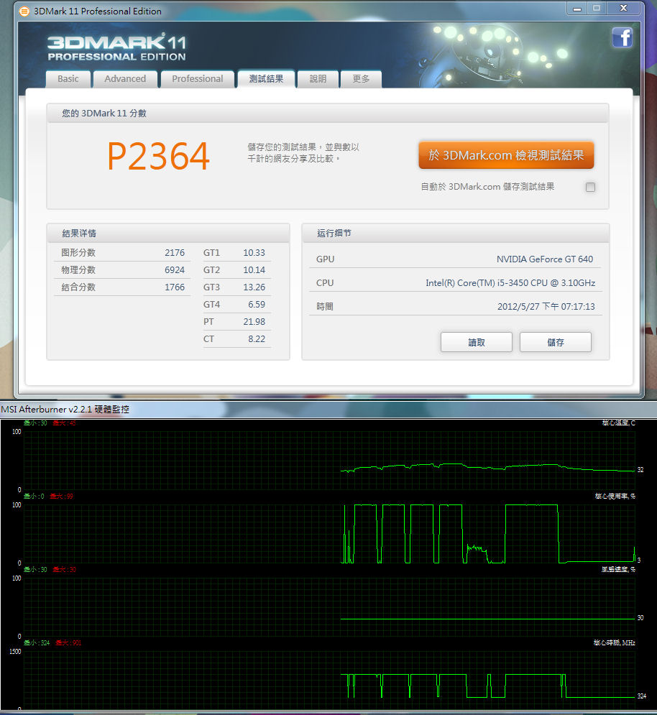Switch to the Advanced tab
This screenshot has width=657, height=715.
[125, 79]
